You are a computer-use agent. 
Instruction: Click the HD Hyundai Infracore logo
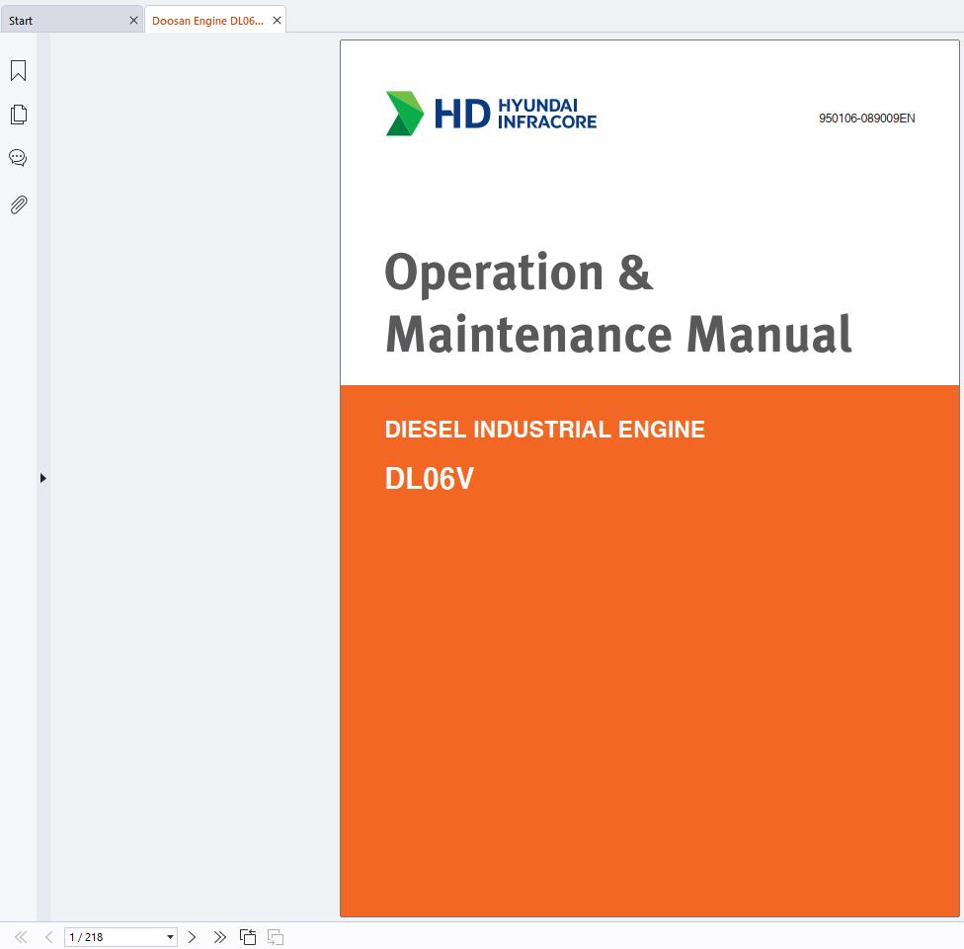tap(491, 114)
